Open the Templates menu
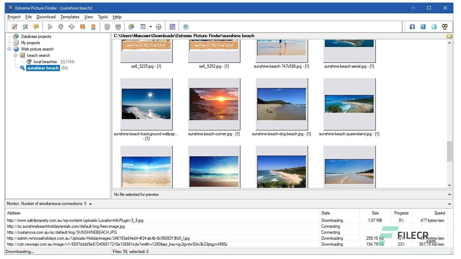The height and width of the screenshot is (259, 461). (x=70, y=17)
